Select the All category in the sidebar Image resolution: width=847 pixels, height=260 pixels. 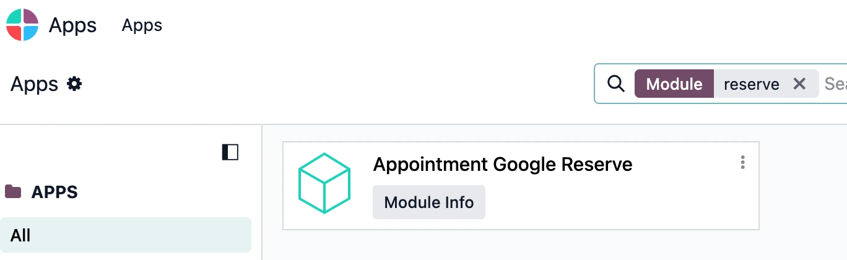(x=126, y=235)
